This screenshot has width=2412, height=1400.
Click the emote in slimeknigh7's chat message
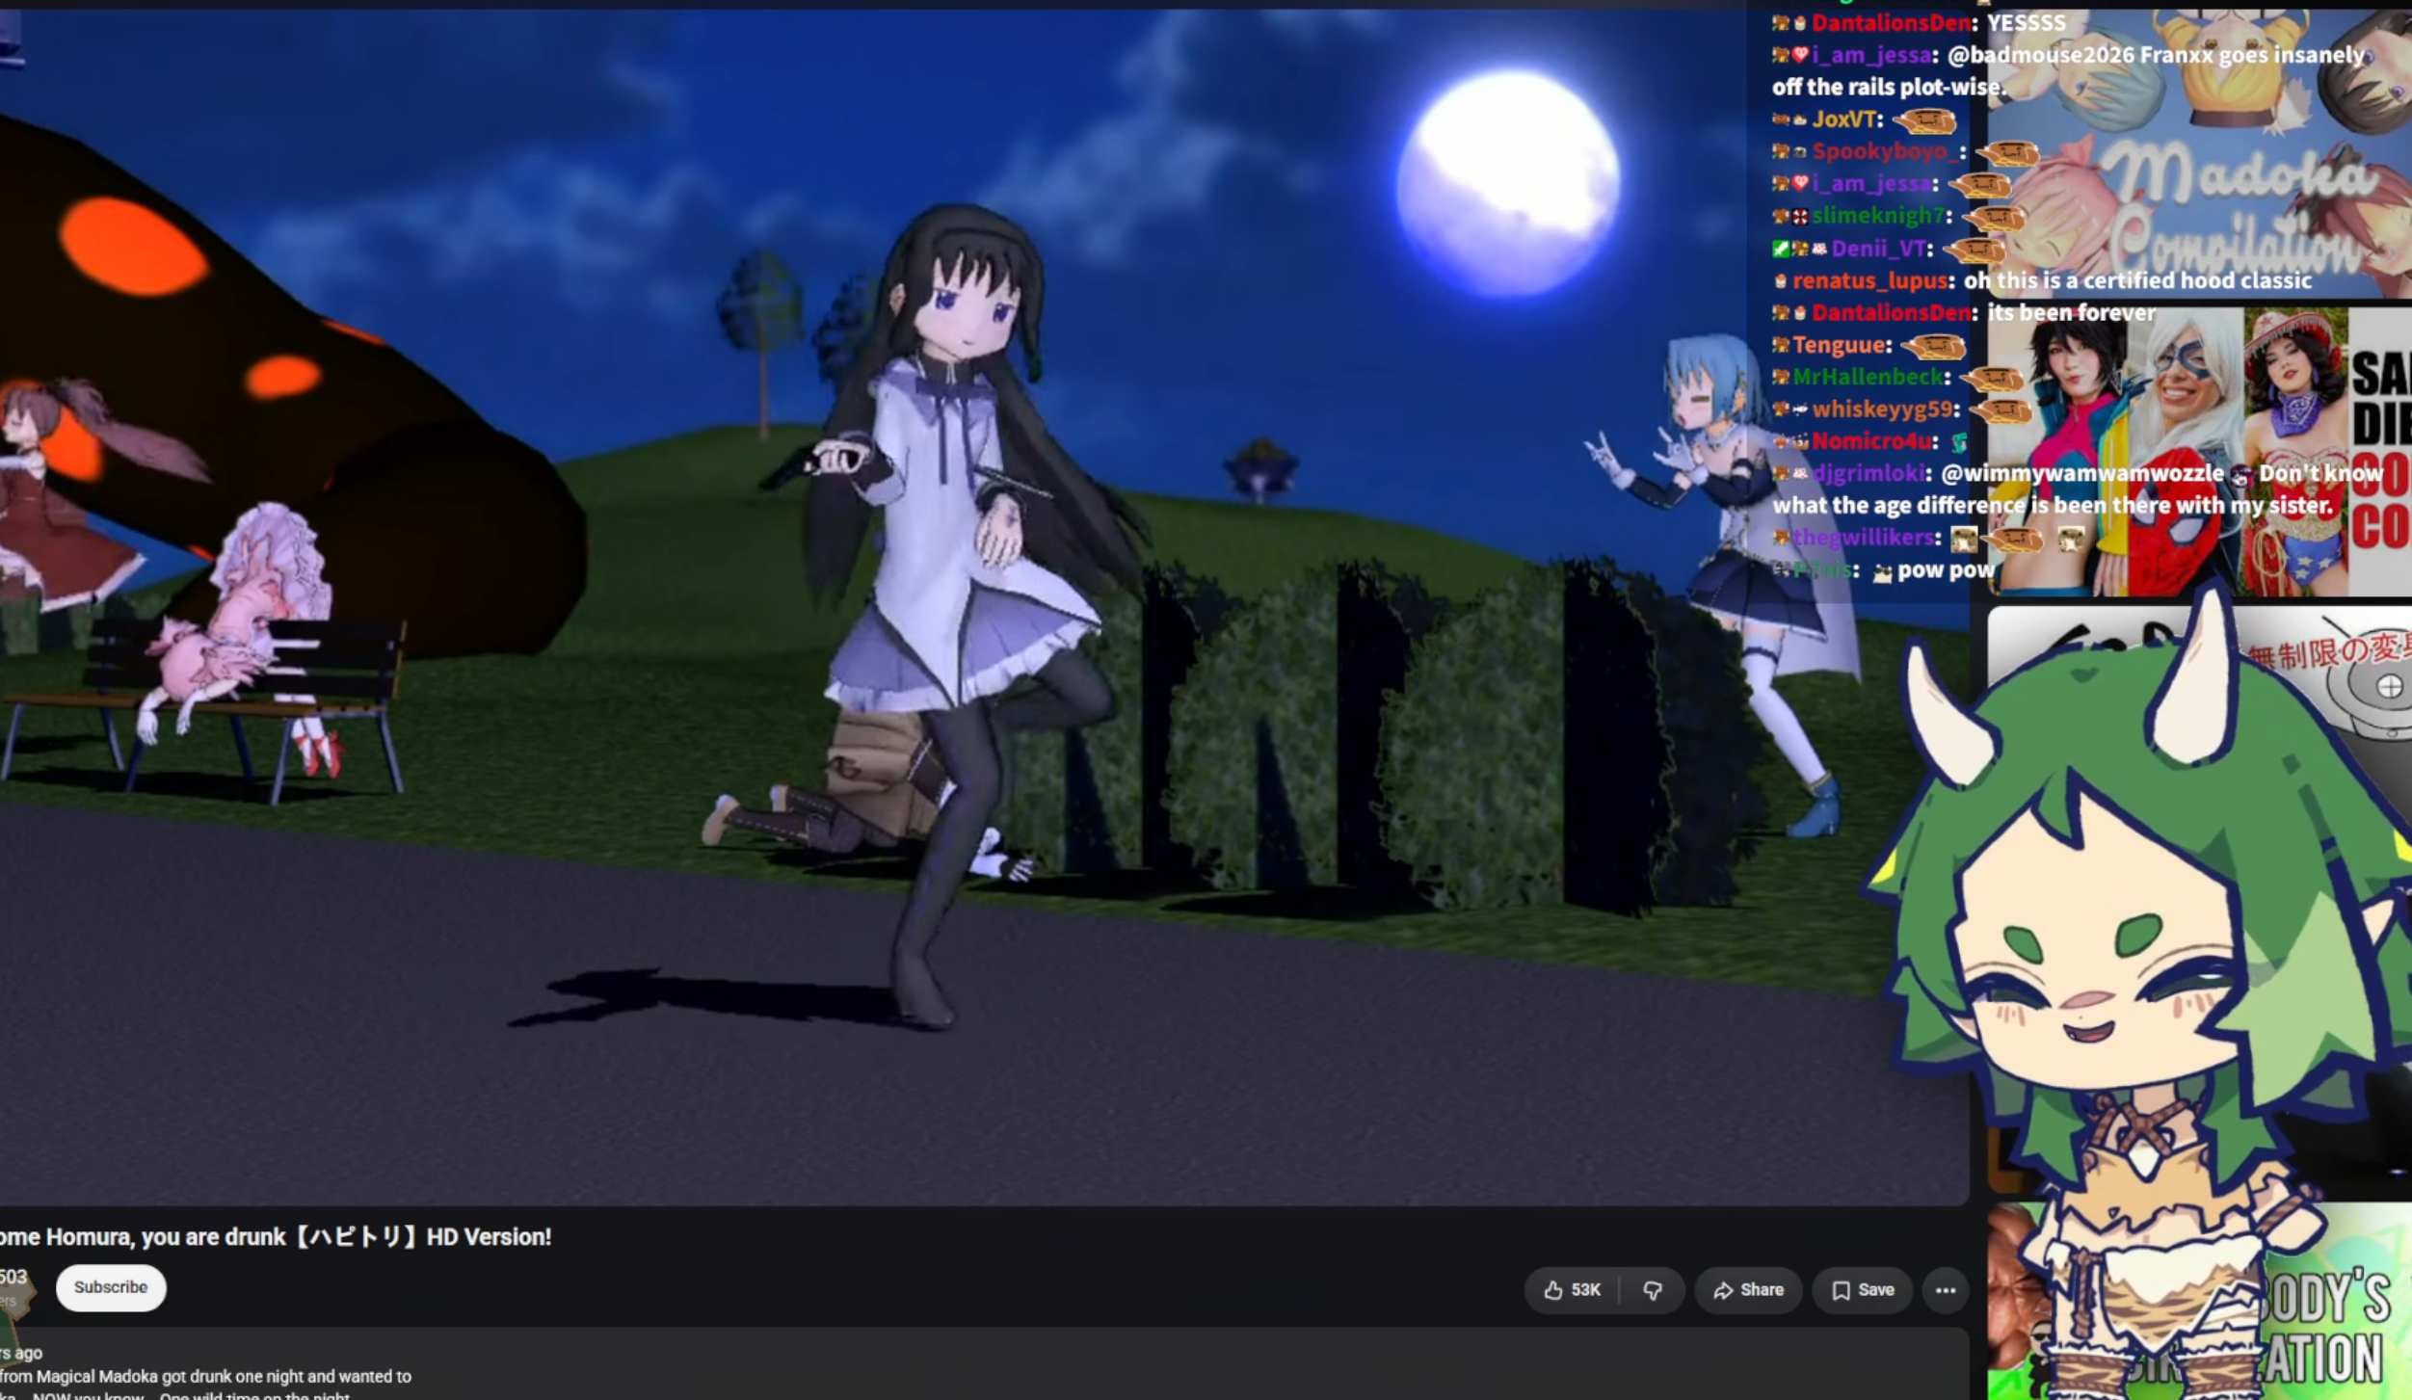tap(1994, 217)
